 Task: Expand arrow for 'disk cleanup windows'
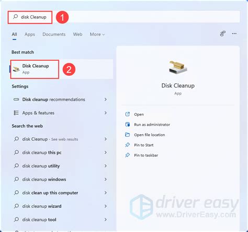click(x=106, y=179)
